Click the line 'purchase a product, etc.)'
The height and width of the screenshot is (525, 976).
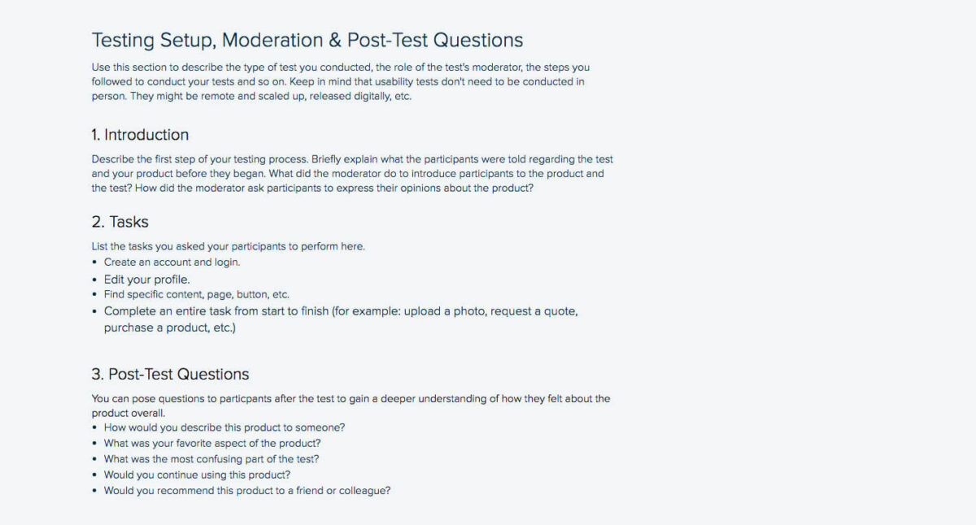(x=169, y=328)
